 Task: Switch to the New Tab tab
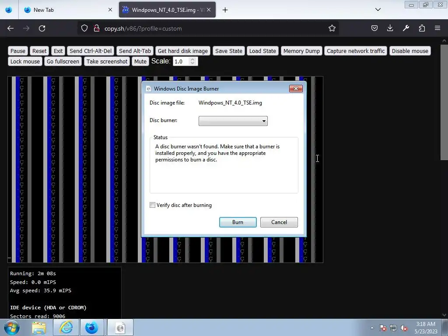click(68, 10)
